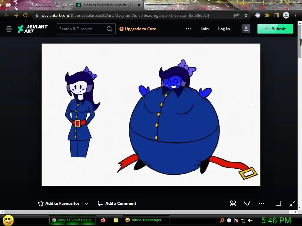
Task: Bookmark this page star icon
Action: pyautogui.click(x=246, y=15)
